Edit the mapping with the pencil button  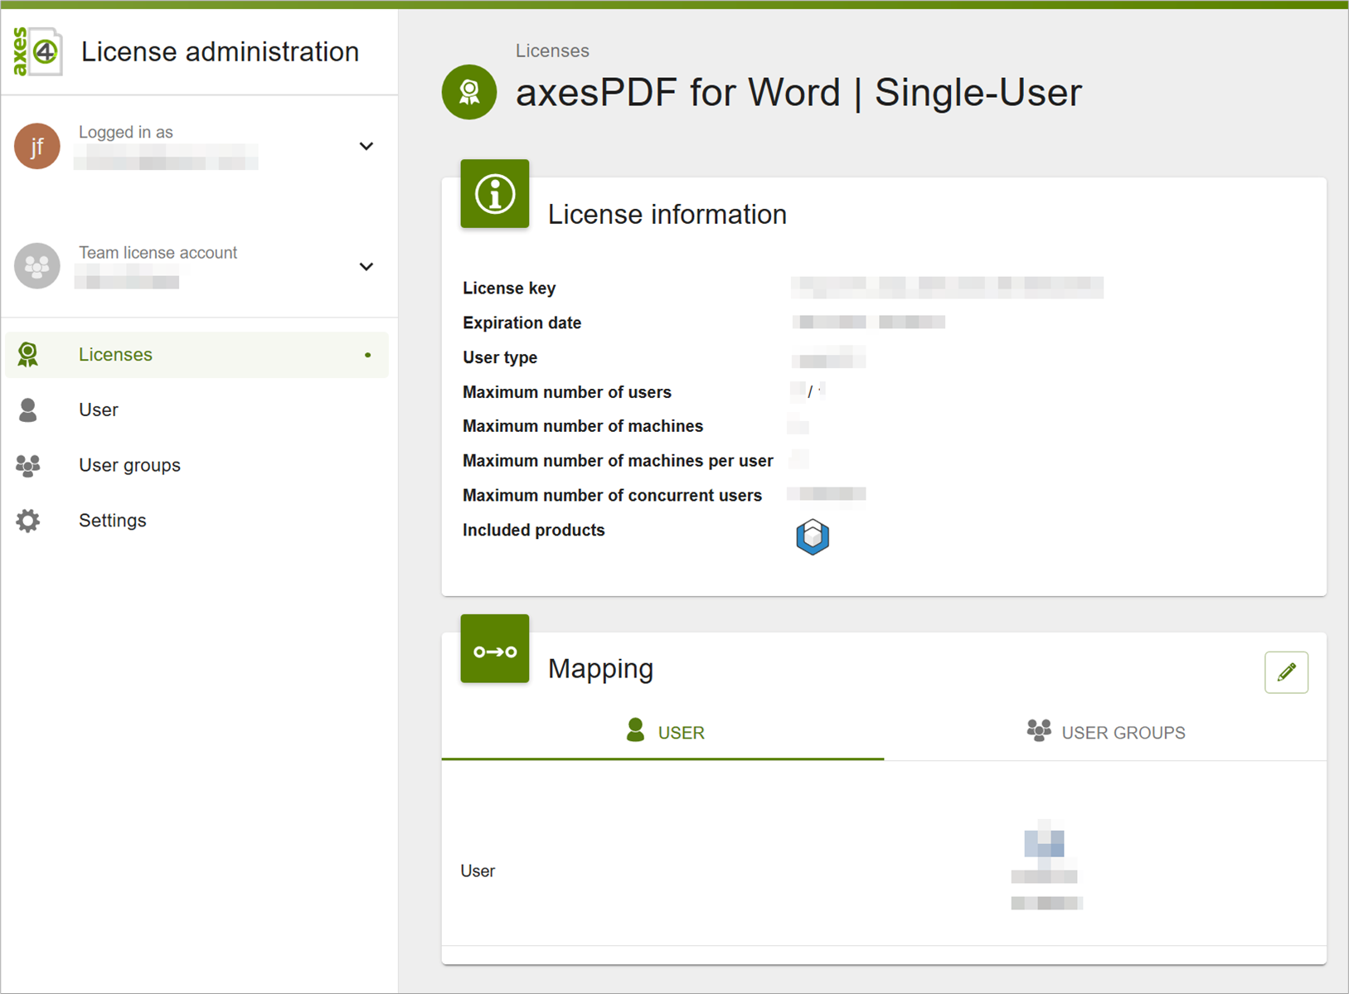1287,672
